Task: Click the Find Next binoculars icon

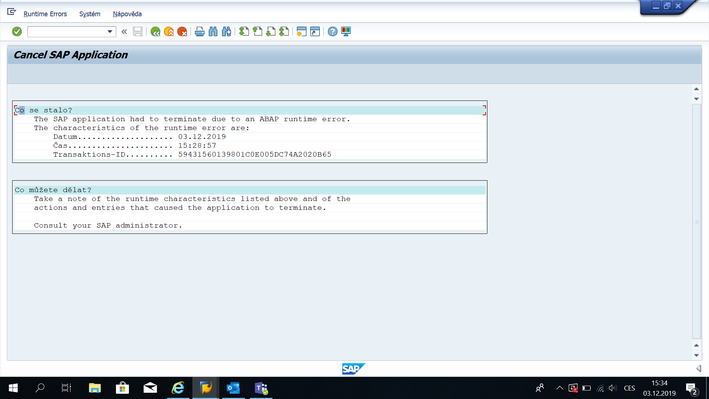Action: pos(226,32)
